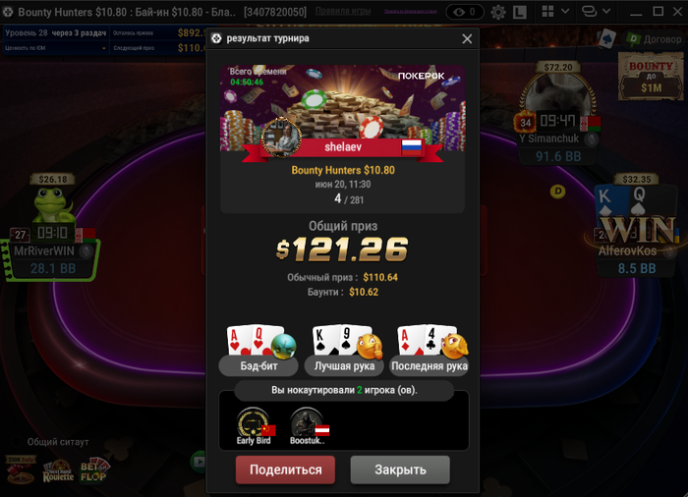Viewport: 688px width, 497px height.
Task: Open the settings gear icon
Action: (498, 12)
